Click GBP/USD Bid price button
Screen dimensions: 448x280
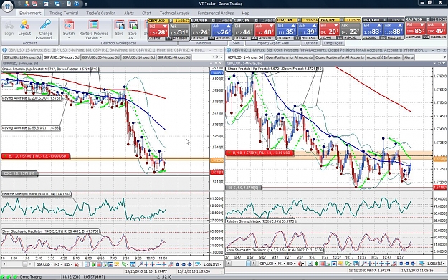point(158,29)
